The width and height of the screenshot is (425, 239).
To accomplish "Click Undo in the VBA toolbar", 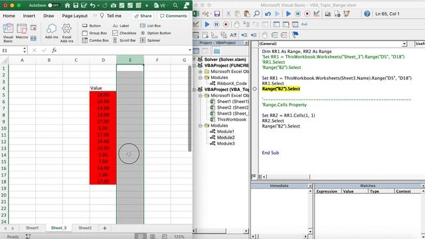I will point(268,14).
